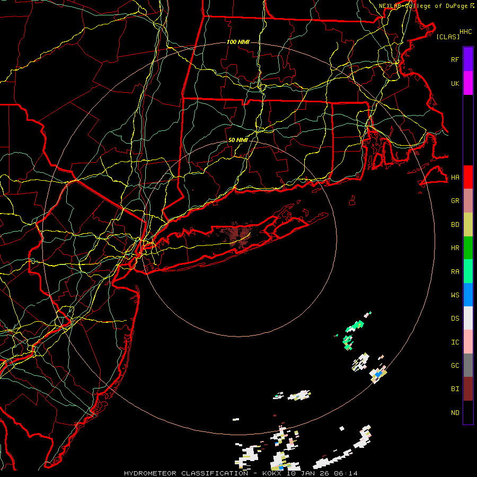Viewport: 477px width, 477px height.
Task: Click the UK magenta legend swatch
Action: click(468, 83)
